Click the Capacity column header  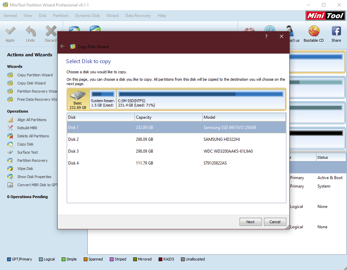169,117
